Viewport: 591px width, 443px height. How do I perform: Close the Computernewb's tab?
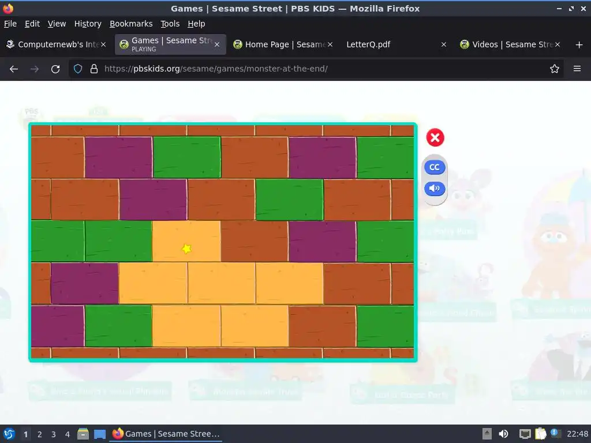pyautogui.click(x=103, y=44)
